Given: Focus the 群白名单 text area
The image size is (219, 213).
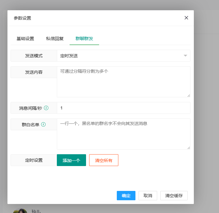Looking at the screenshot, I should (123, 134).
